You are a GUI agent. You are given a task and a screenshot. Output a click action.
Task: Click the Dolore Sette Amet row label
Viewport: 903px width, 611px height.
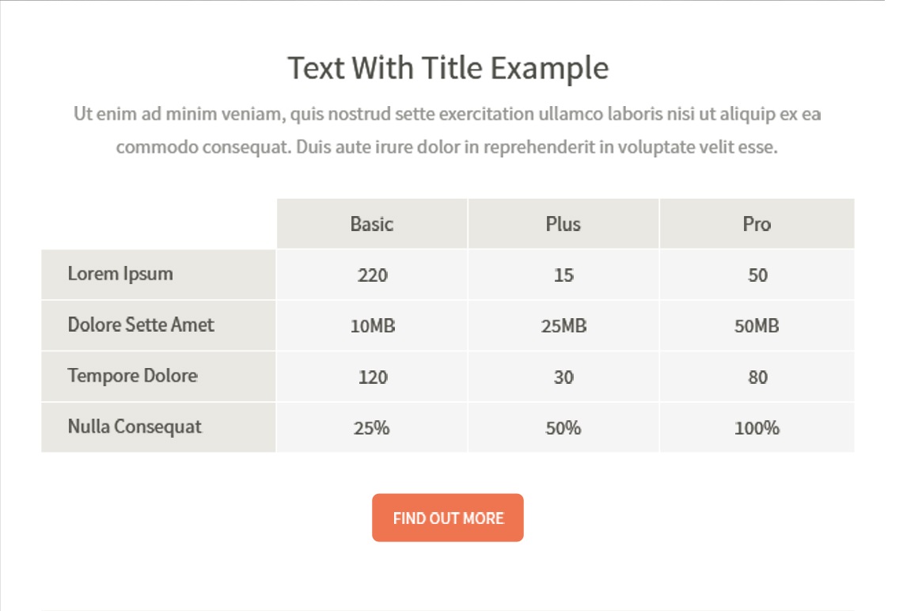(x=141, y=324)
